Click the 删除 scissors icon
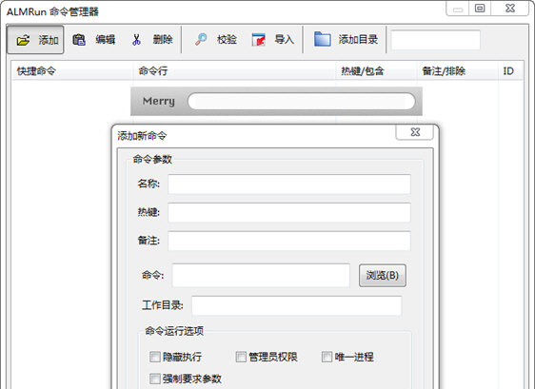535x389 pixels. pyautogui.click(x=136, y=40)
